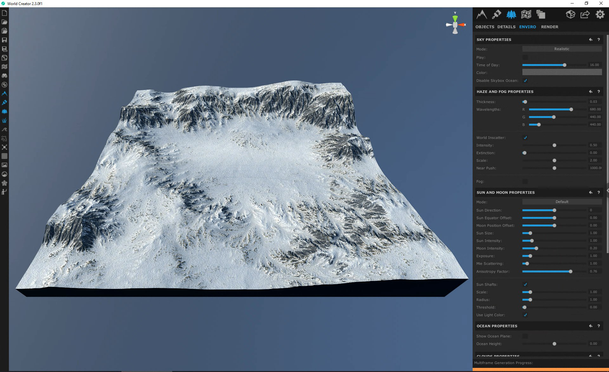Screen dimensions: 609x372
Task: Toggle World Inscatter checkbox
Action: coord(525,138)
